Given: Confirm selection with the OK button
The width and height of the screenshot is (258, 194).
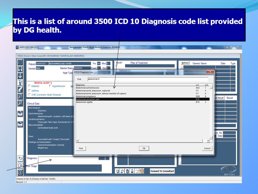Looking at the screenshot, I should click(144, 148).
